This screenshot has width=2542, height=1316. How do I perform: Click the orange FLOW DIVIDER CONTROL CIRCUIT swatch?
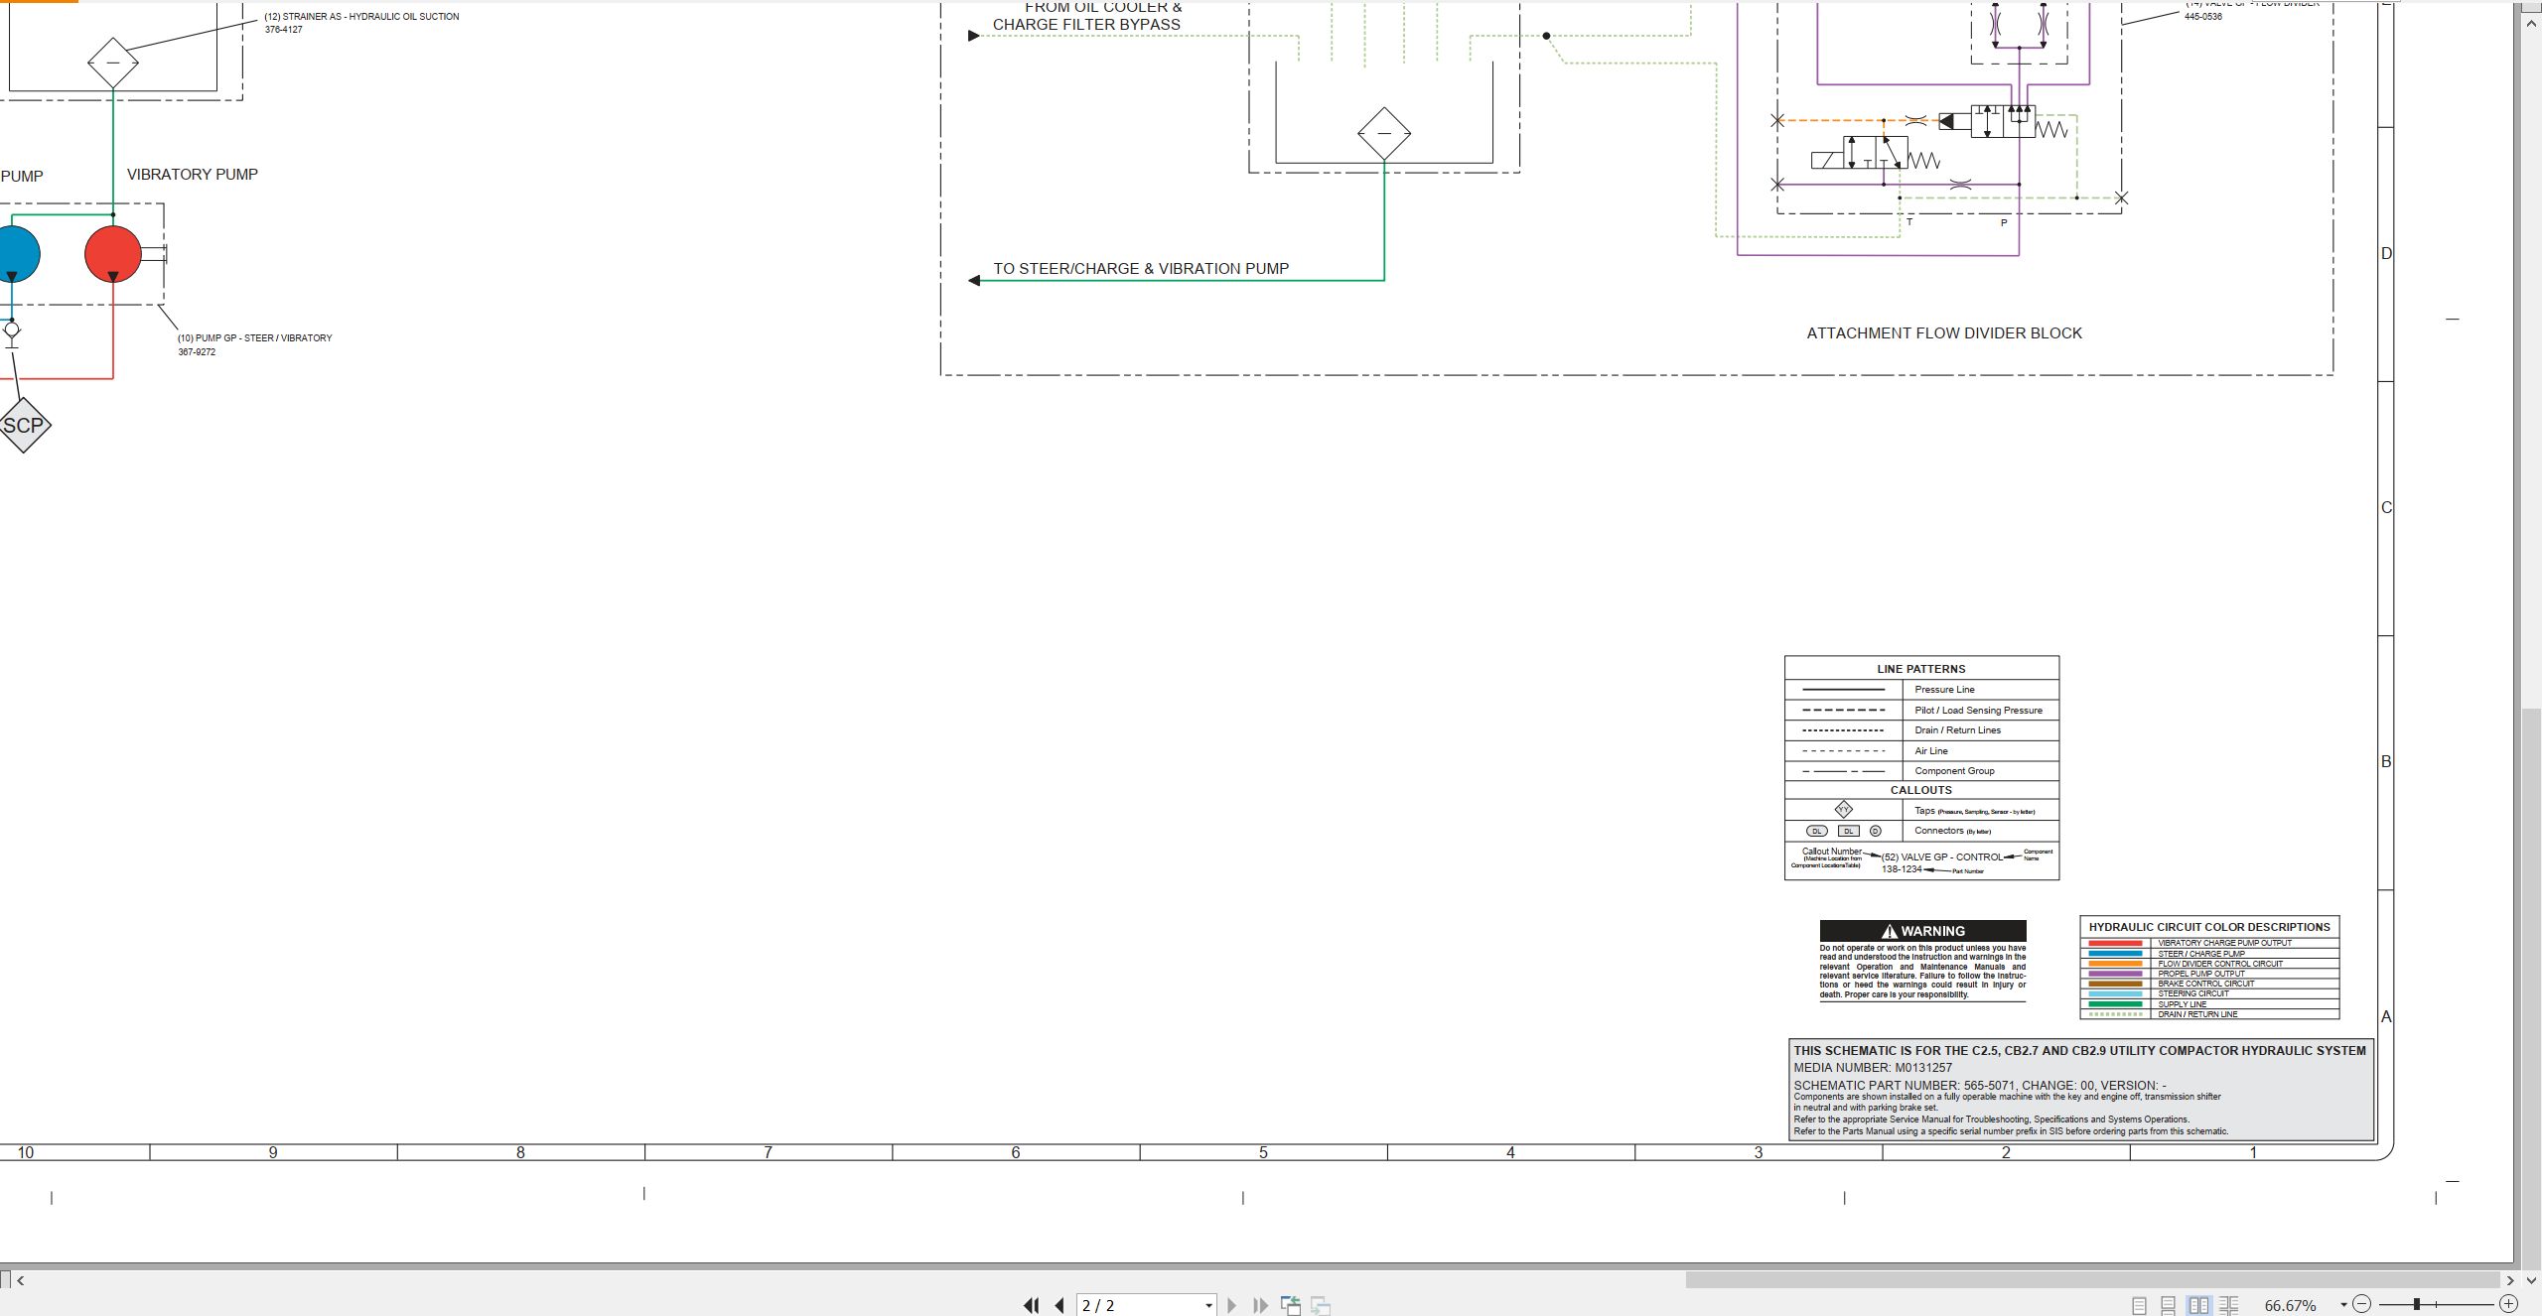coord(2115,964)
